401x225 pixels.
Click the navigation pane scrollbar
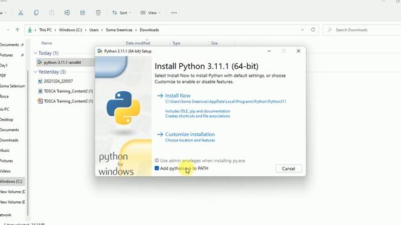pyautogui.click(x=28, y=143)
